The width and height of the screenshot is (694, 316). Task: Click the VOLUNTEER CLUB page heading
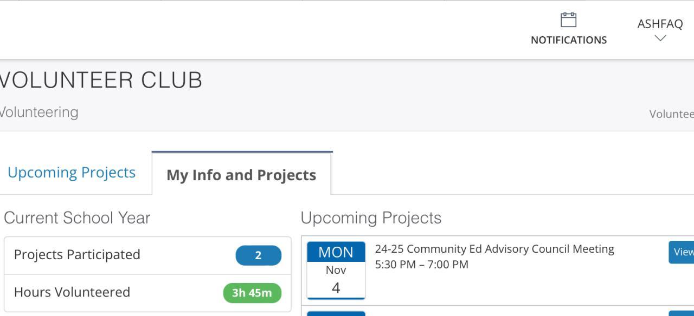click(101, 81)
